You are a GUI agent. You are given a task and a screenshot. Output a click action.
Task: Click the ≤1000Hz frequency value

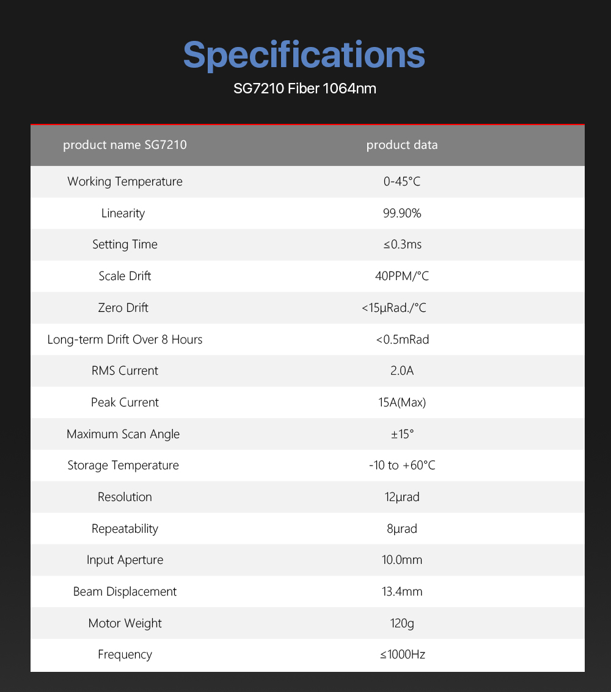402,655
